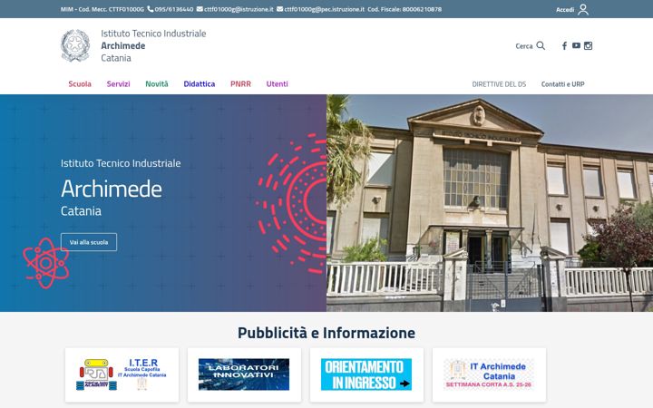This screenshot has height=408, width=653.
Task: Open the YouTube channel icon
Action: pyautogui.click(x=576, y=46)
